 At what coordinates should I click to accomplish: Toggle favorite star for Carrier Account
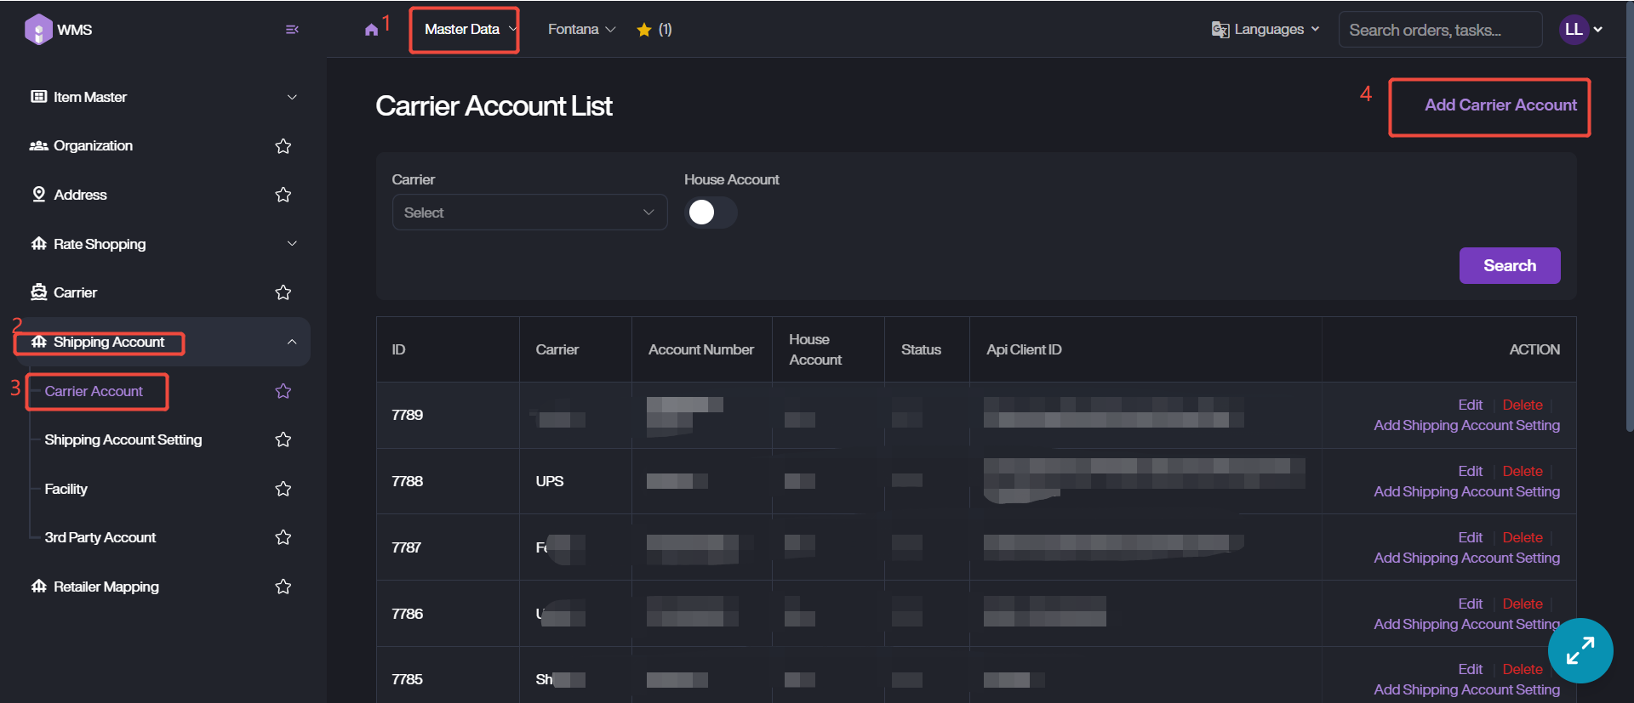[x=283, y=391]
